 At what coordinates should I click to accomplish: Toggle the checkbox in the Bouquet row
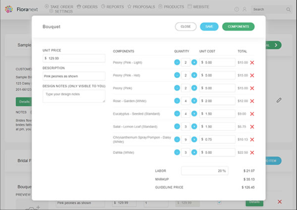pyautogui.click(x=219, y=202)
